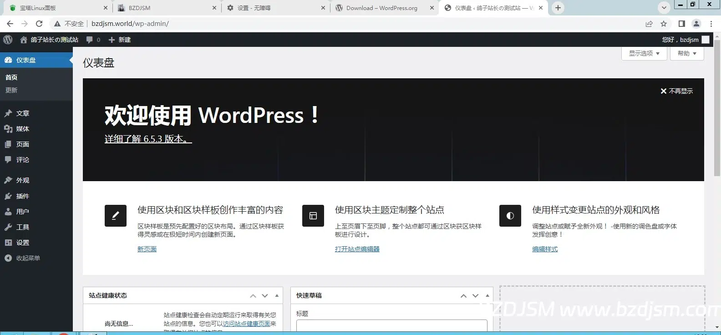Screen dimensions: 721x335
Task: Open the 详细了解 6.5.3 版本 link
Action: pos(148,139)
